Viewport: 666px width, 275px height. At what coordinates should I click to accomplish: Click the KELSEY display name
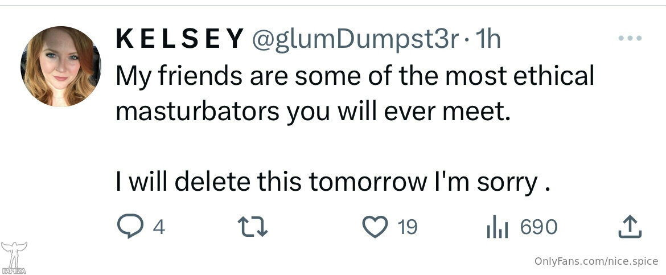click(180, 39)
